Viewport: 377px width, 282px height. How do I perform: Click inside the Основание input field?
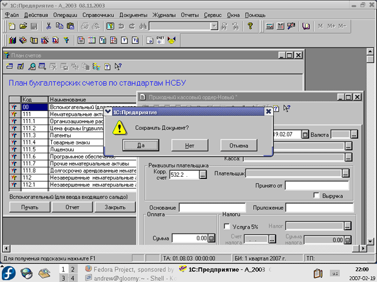[213, 207]
